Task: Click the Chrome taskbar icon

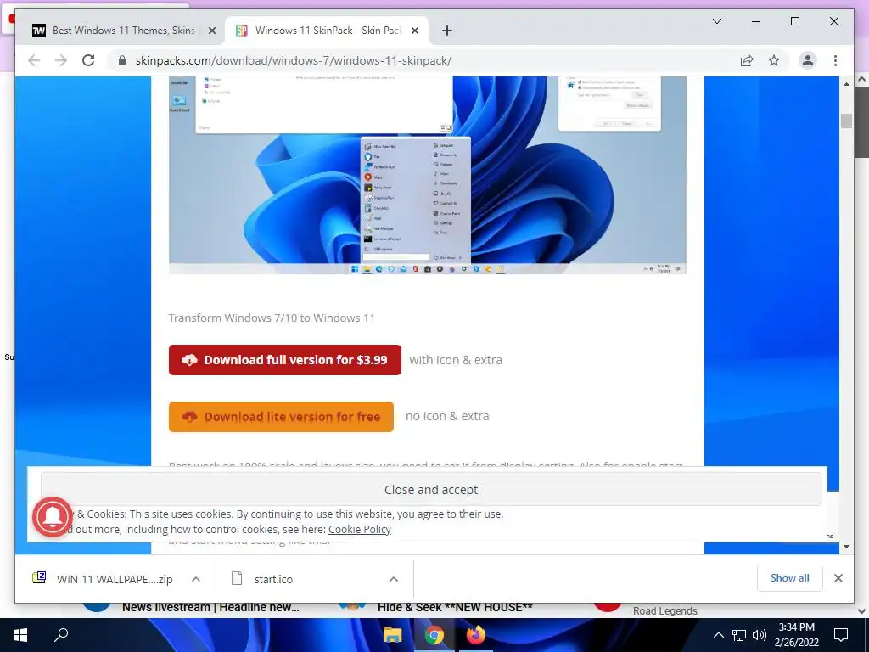Action: pyautogui.click(x=434, y=635)
